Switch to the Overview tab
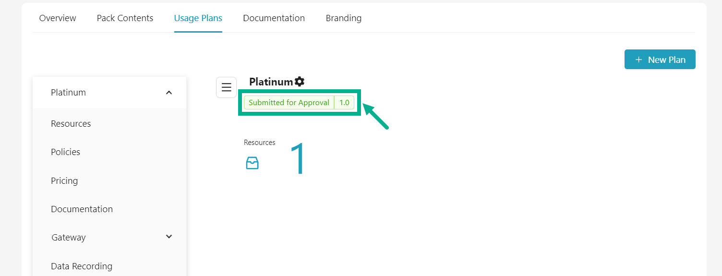The width and height of the screenshot is (722, 276). (x=58, y=18)
